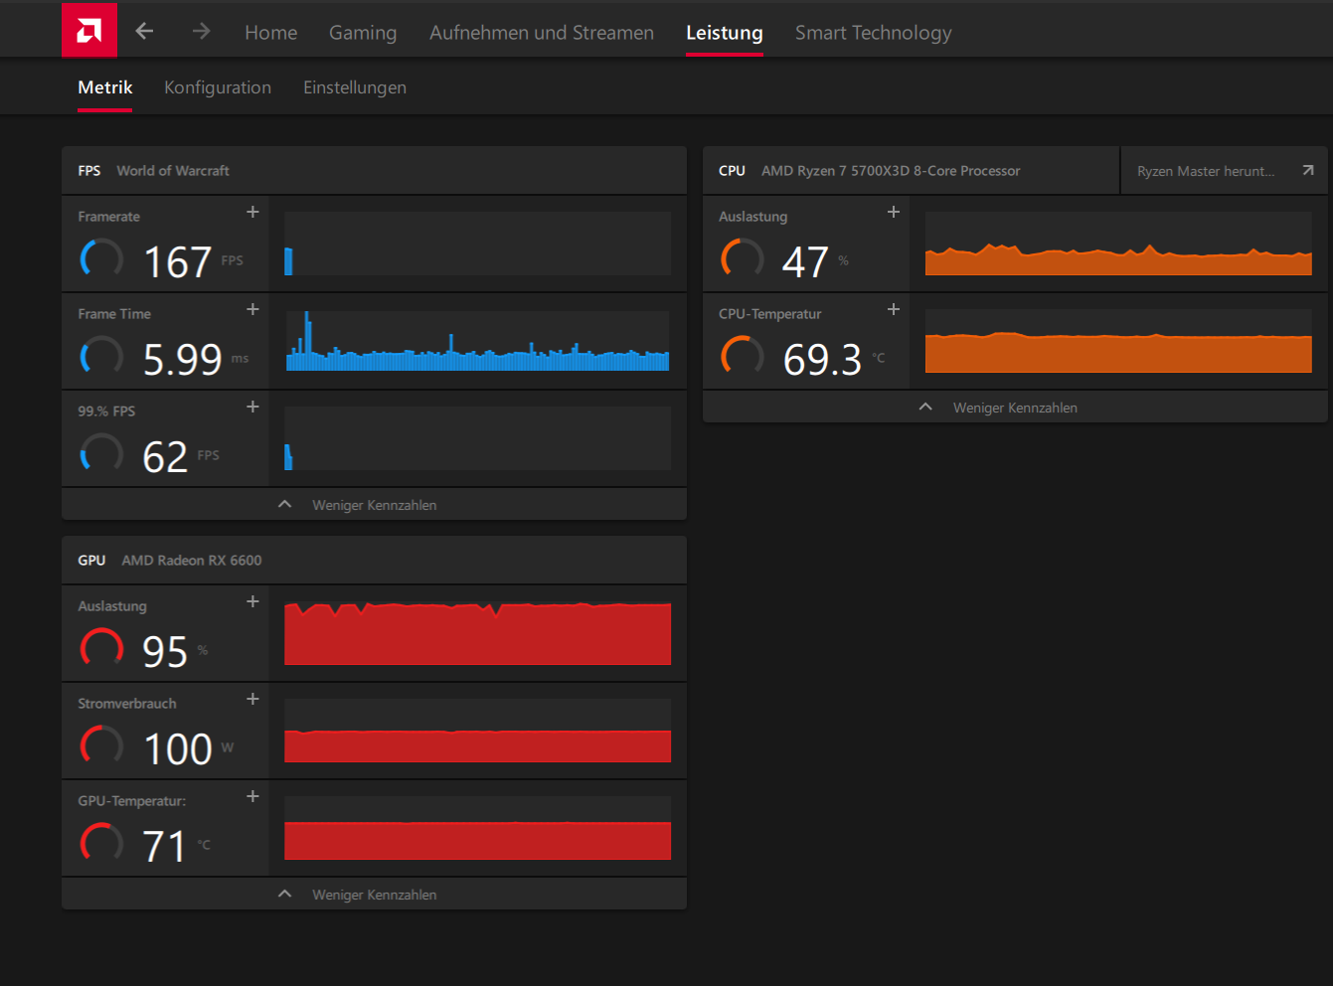Click AMD Radeon RX 6600 label

pos(192,561)
